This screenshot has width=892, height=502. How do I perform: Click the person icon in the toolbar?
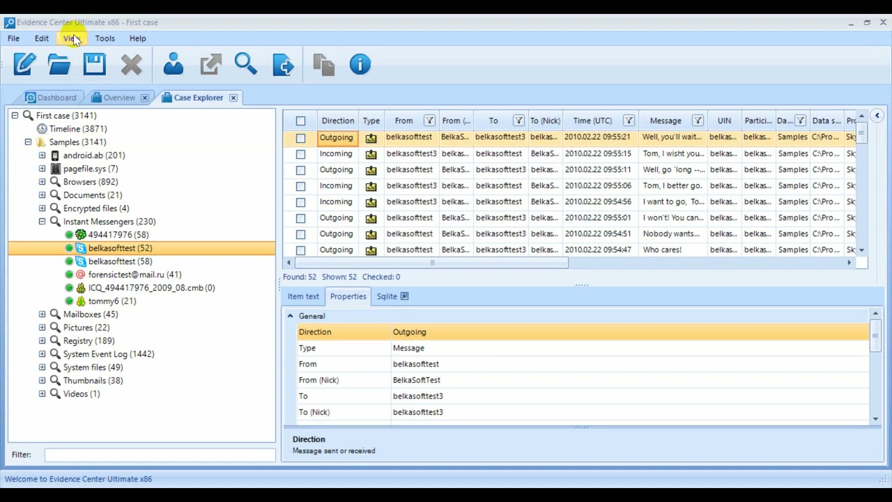pos(174,65)
